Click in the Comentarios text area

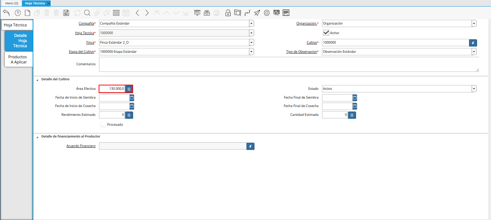[289, 64]
